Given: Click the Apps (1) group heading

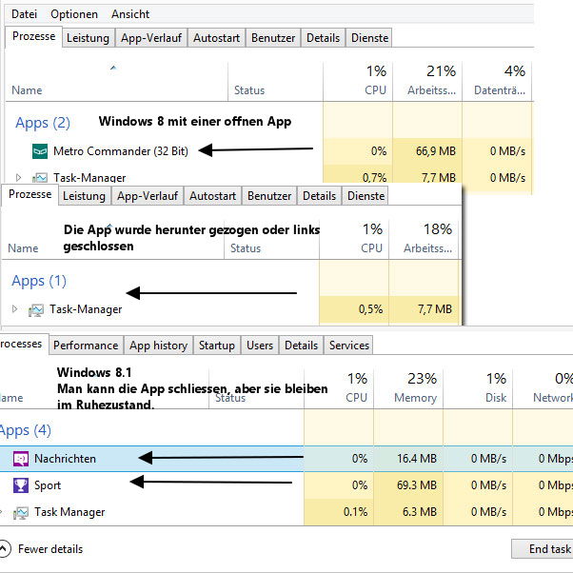Looking at the screenshot, I should pos(39,281).
